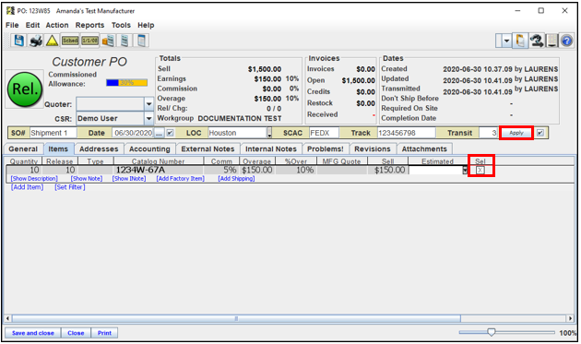Switch to the Accounting tab

[149, 149]
